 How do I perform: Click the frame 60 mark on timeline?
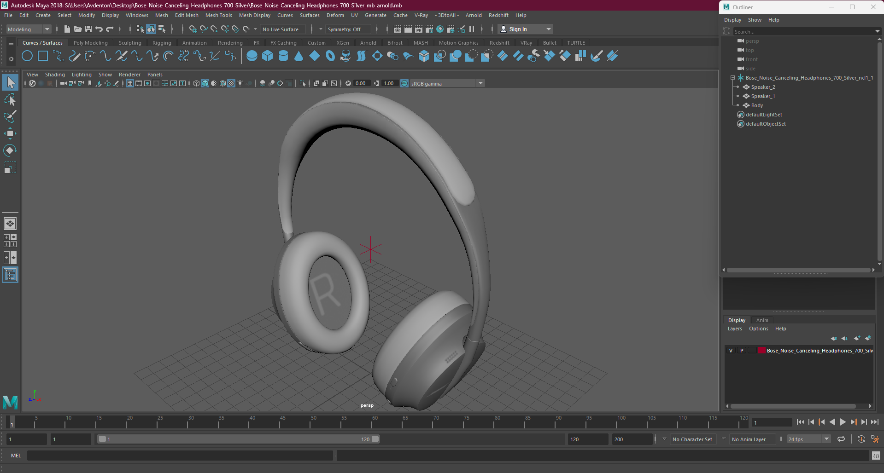click(x=375, y=422)
